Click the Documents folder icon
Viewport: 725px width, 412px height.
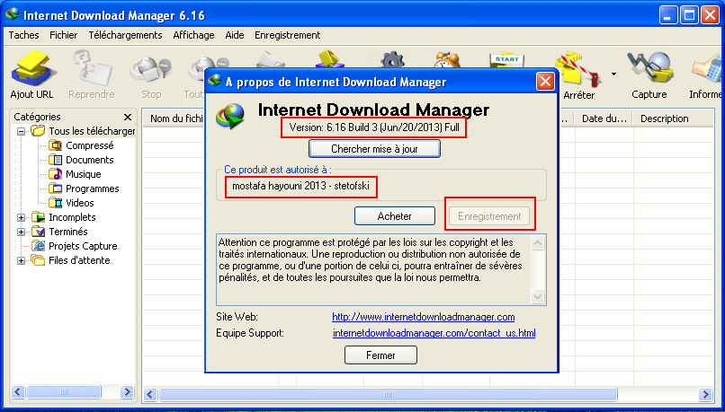[x=56, y=160]
